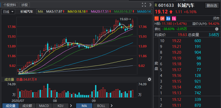Open order book settings gear icon
The image size is (221, 108).
[x=217, y=29]
